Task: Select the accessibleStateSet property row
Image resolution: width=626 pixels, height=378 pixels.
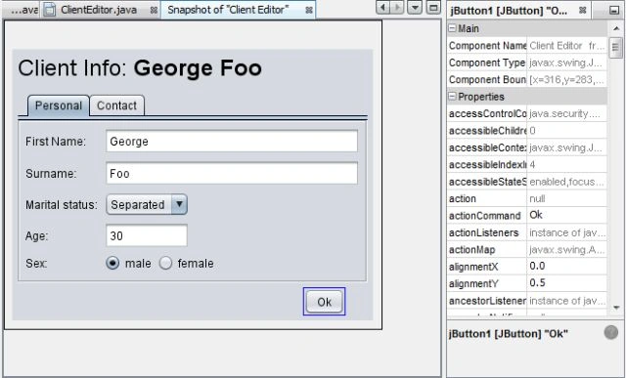Action: click(527, 182)
